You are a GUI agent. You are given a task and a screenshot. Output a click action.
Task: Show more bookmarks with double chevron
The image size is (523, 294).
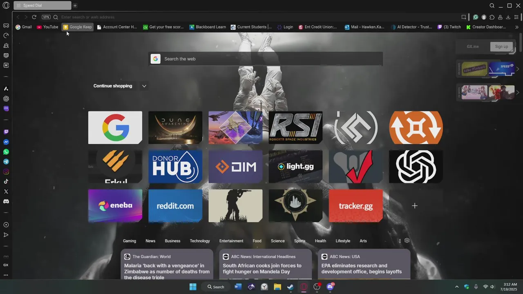517,27
